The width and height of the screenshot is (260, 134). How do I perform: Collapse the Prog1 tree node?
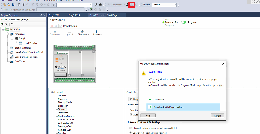12,39
